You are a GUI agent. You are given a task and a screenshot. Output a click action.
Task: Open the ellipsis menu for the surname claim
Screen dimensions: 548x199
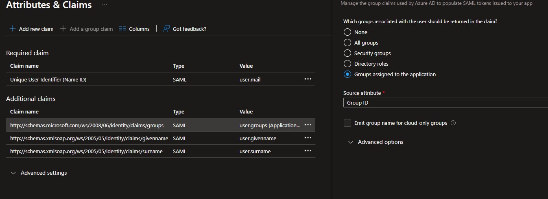[308, 151]
